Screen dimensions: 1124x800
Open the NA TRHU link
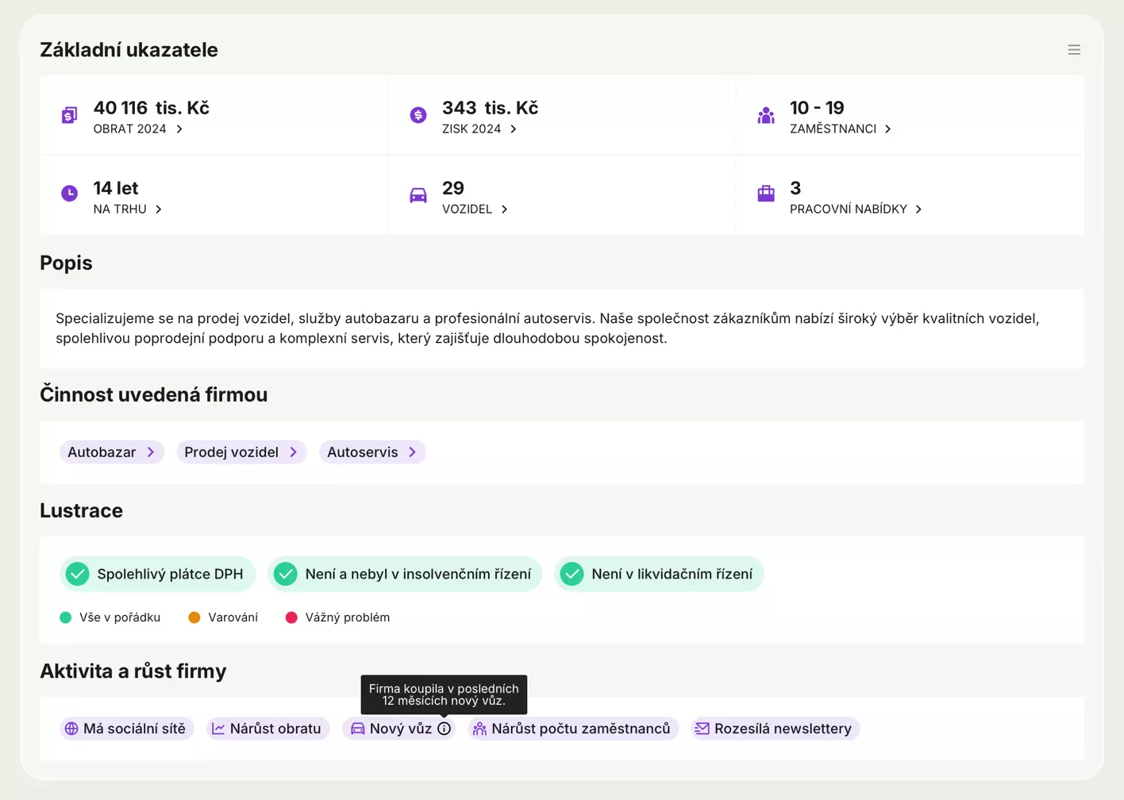[x=129, y=209]
